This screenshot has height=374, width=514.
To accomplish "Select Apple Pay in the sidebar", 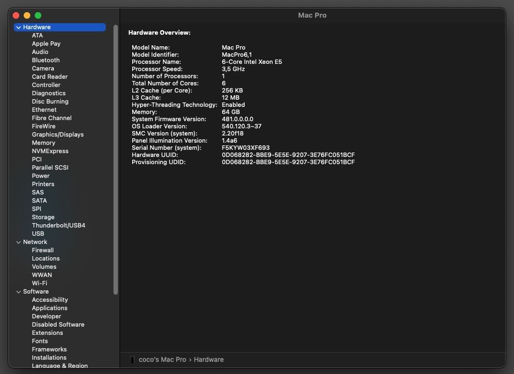I will point(46,44).
